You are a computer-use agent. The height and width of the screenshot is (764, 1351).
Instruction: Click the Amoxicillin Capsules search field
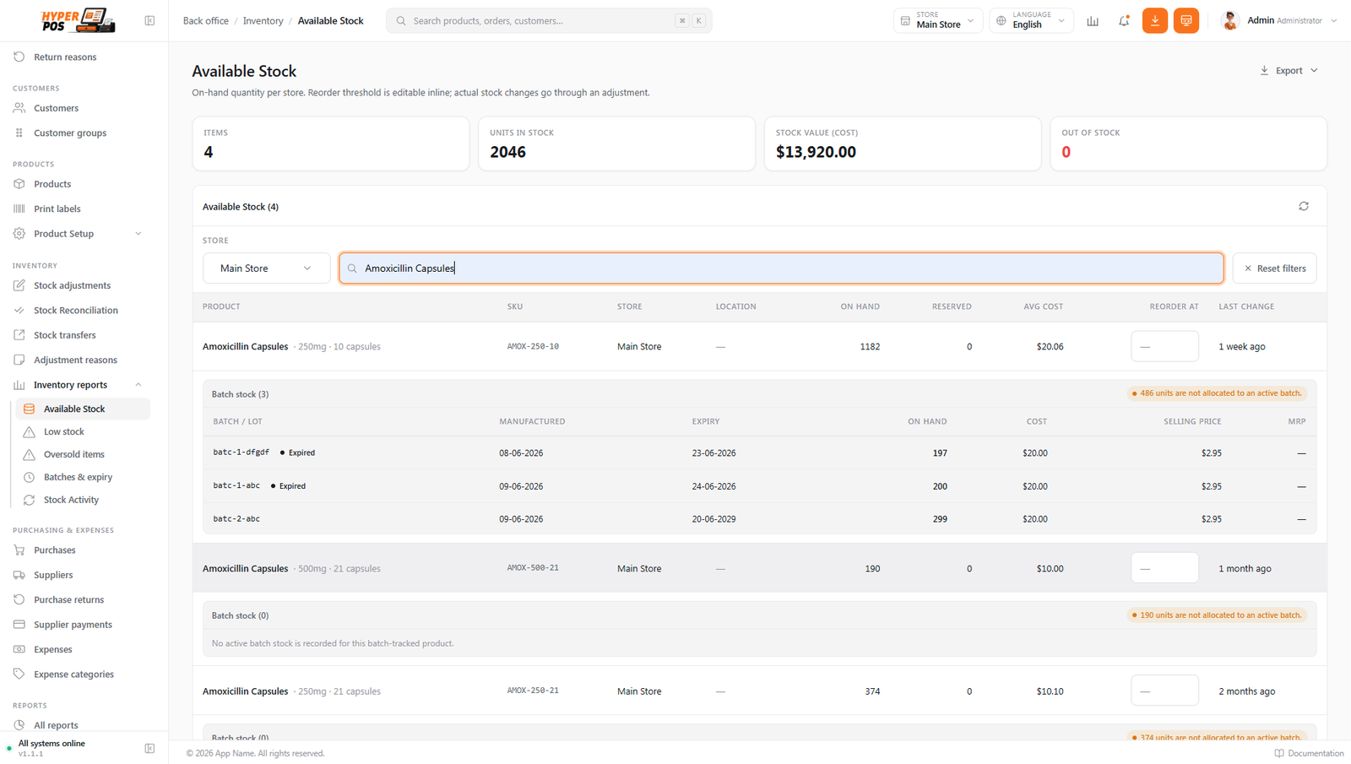point(781,268)
